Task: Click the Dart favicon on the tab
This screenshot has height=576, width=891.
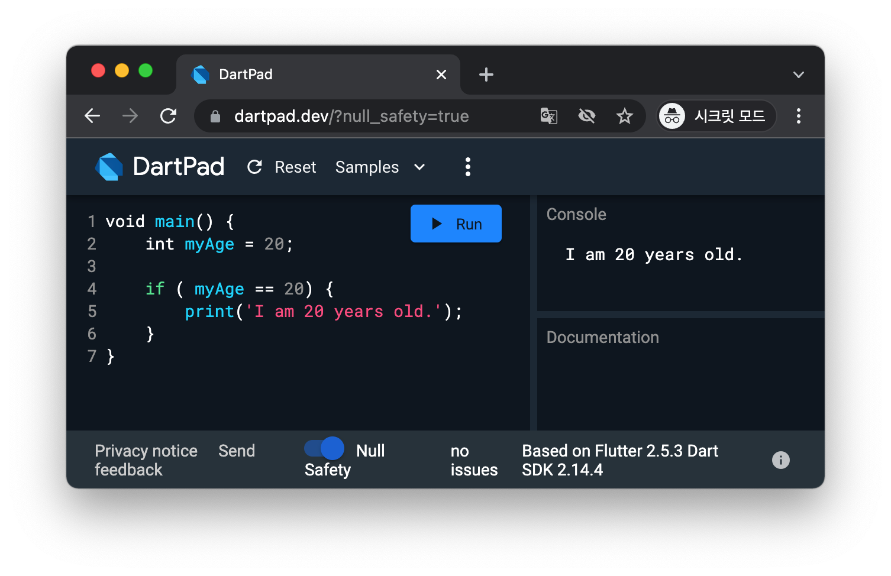Action: (x=201, y=75)
